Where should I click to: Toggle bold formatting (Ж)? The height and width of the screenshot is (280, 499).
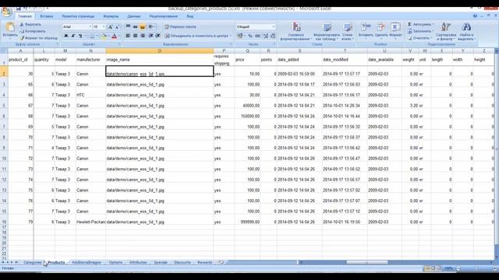(66, 36)
